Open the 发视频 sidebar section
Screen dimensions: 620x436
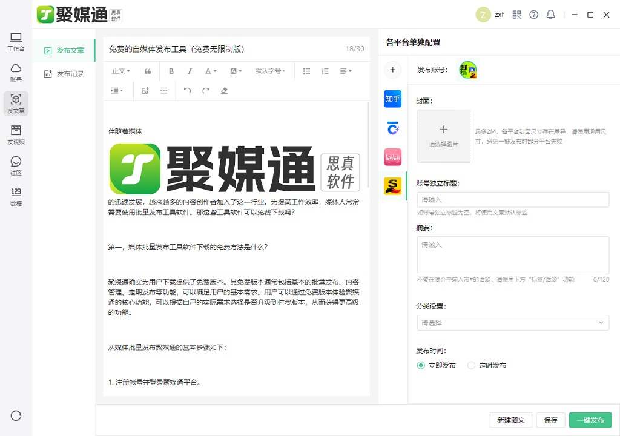coord(16,134)
